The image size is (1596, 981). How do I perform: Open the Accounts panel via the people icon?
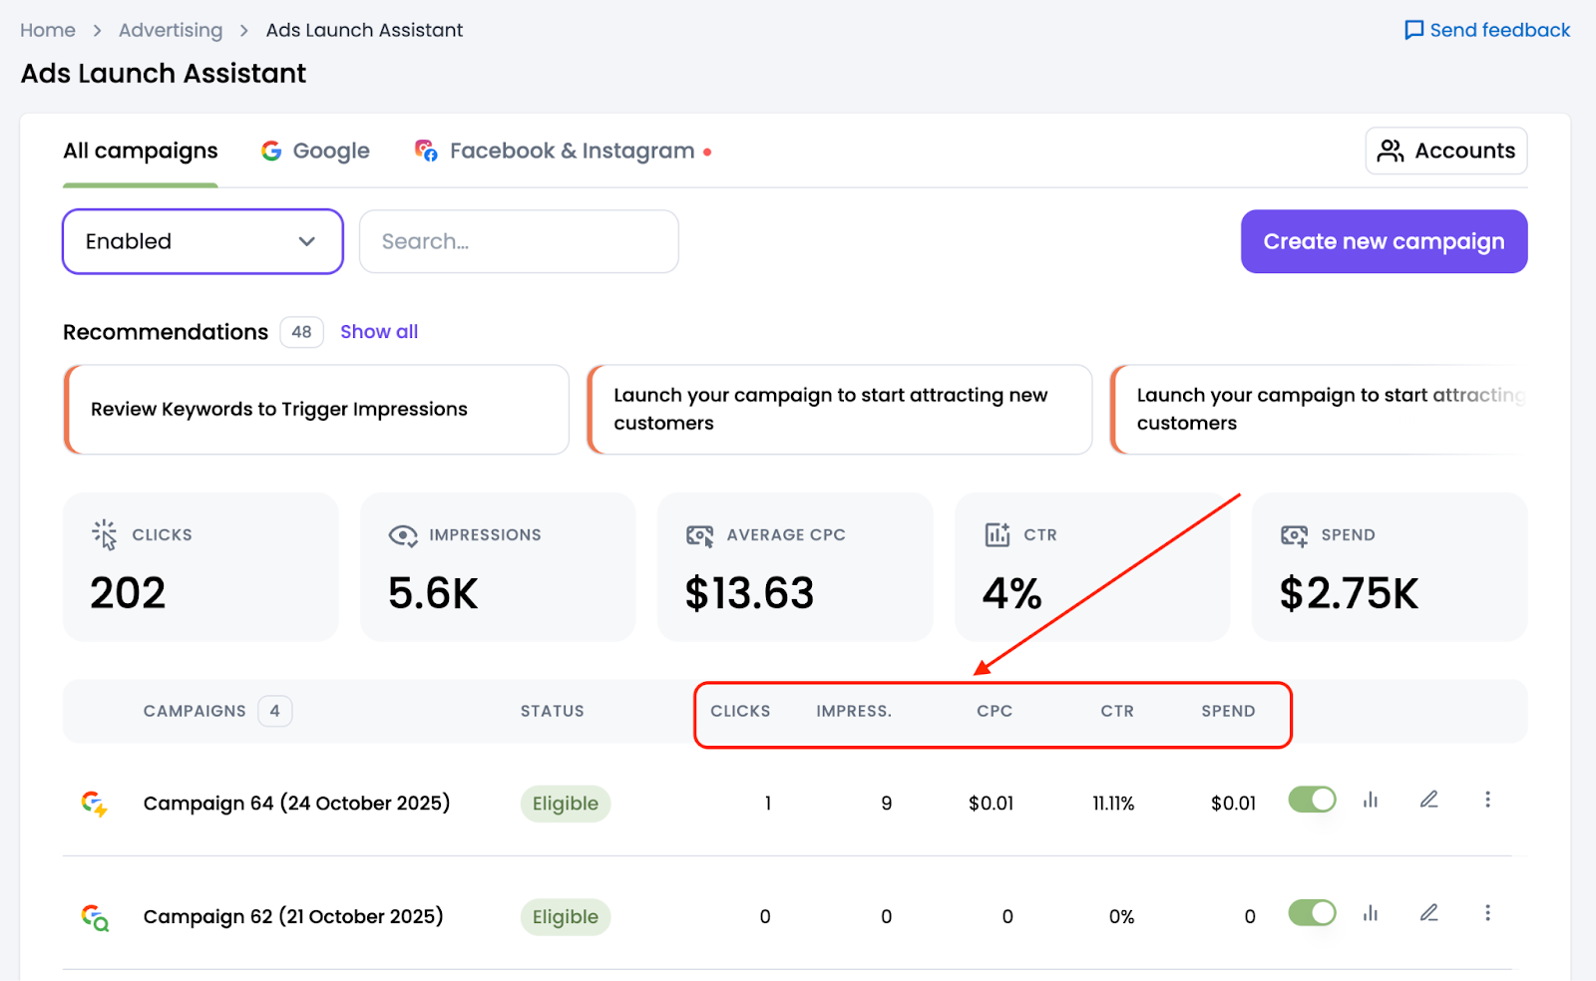(x=1391, y=151)
